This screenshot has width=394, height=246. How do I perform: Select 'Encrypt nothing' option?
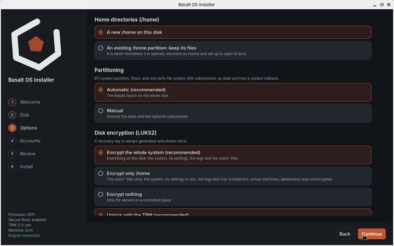coord(233,197)
